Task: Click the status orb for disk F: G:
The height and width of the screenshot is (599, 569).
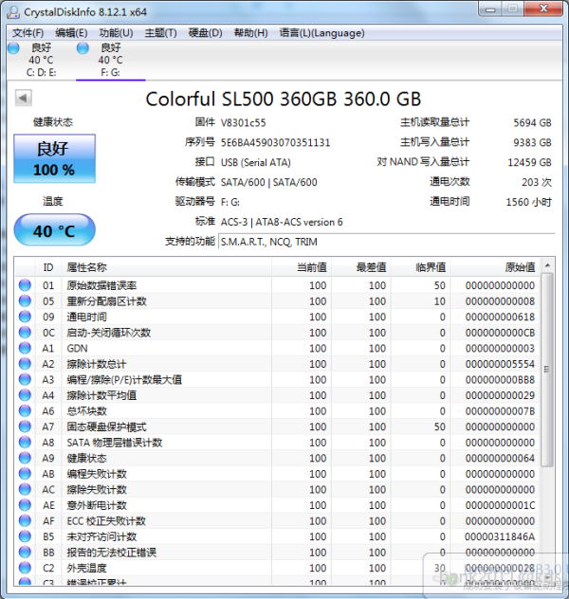Action: (83, 48)
